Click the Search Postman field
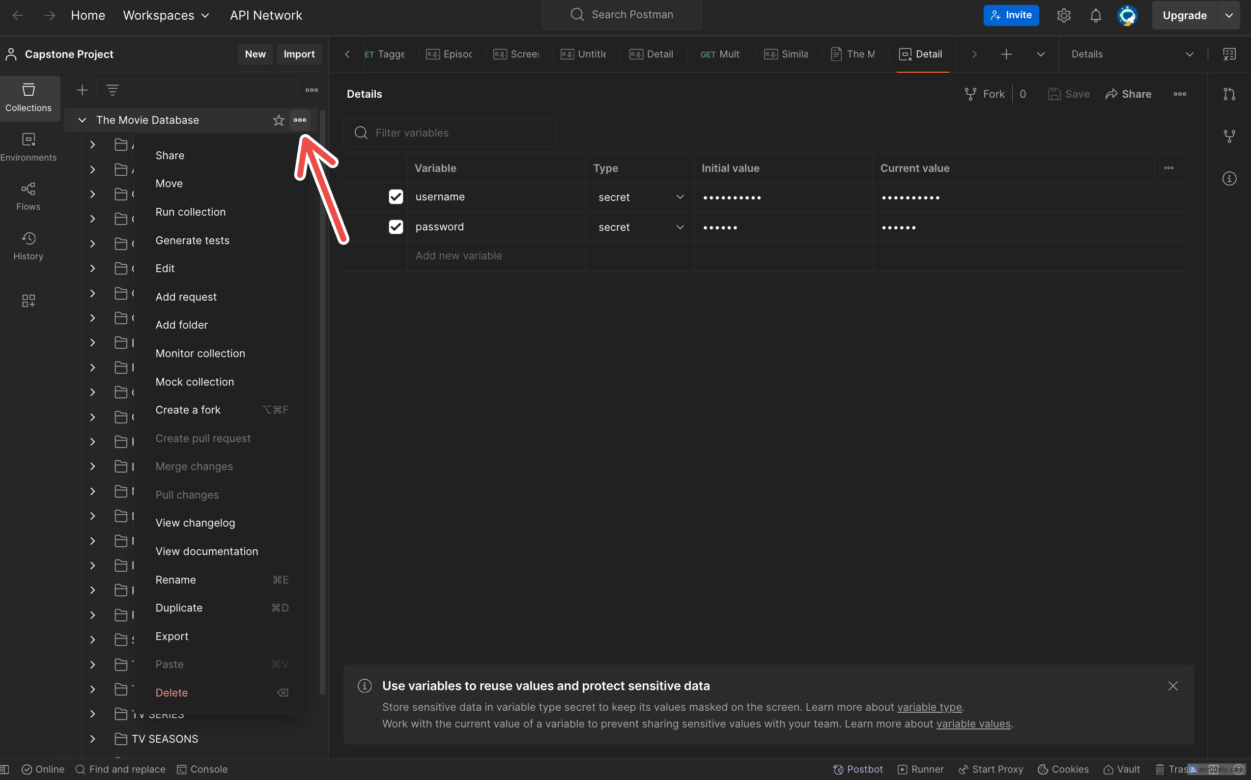This screenshot has height=780, width=1251. coord(622,14)
